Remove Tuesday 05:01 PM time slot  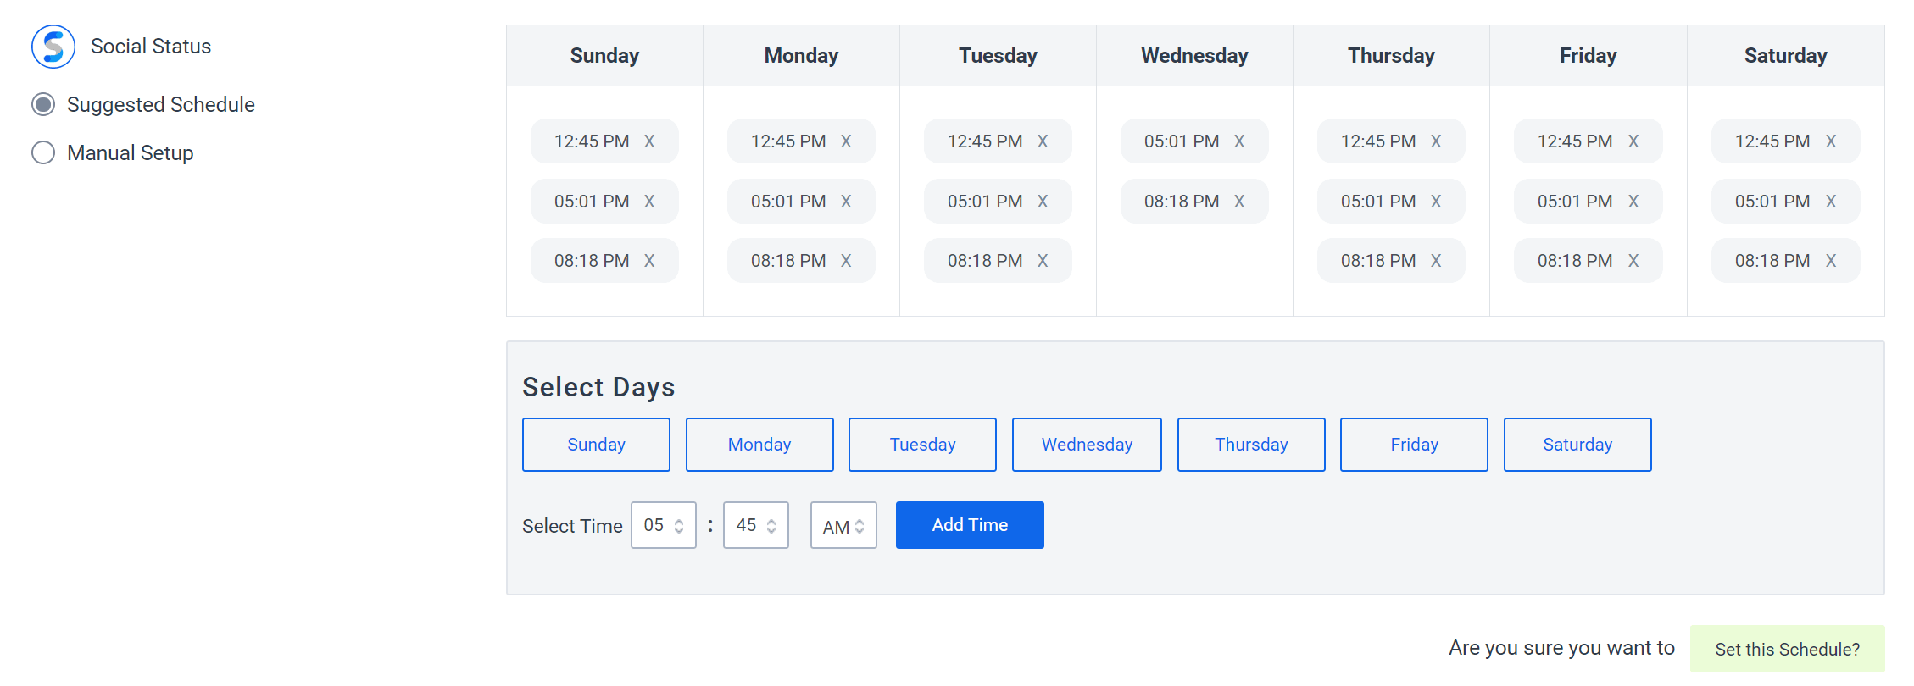click(1043, 202)
